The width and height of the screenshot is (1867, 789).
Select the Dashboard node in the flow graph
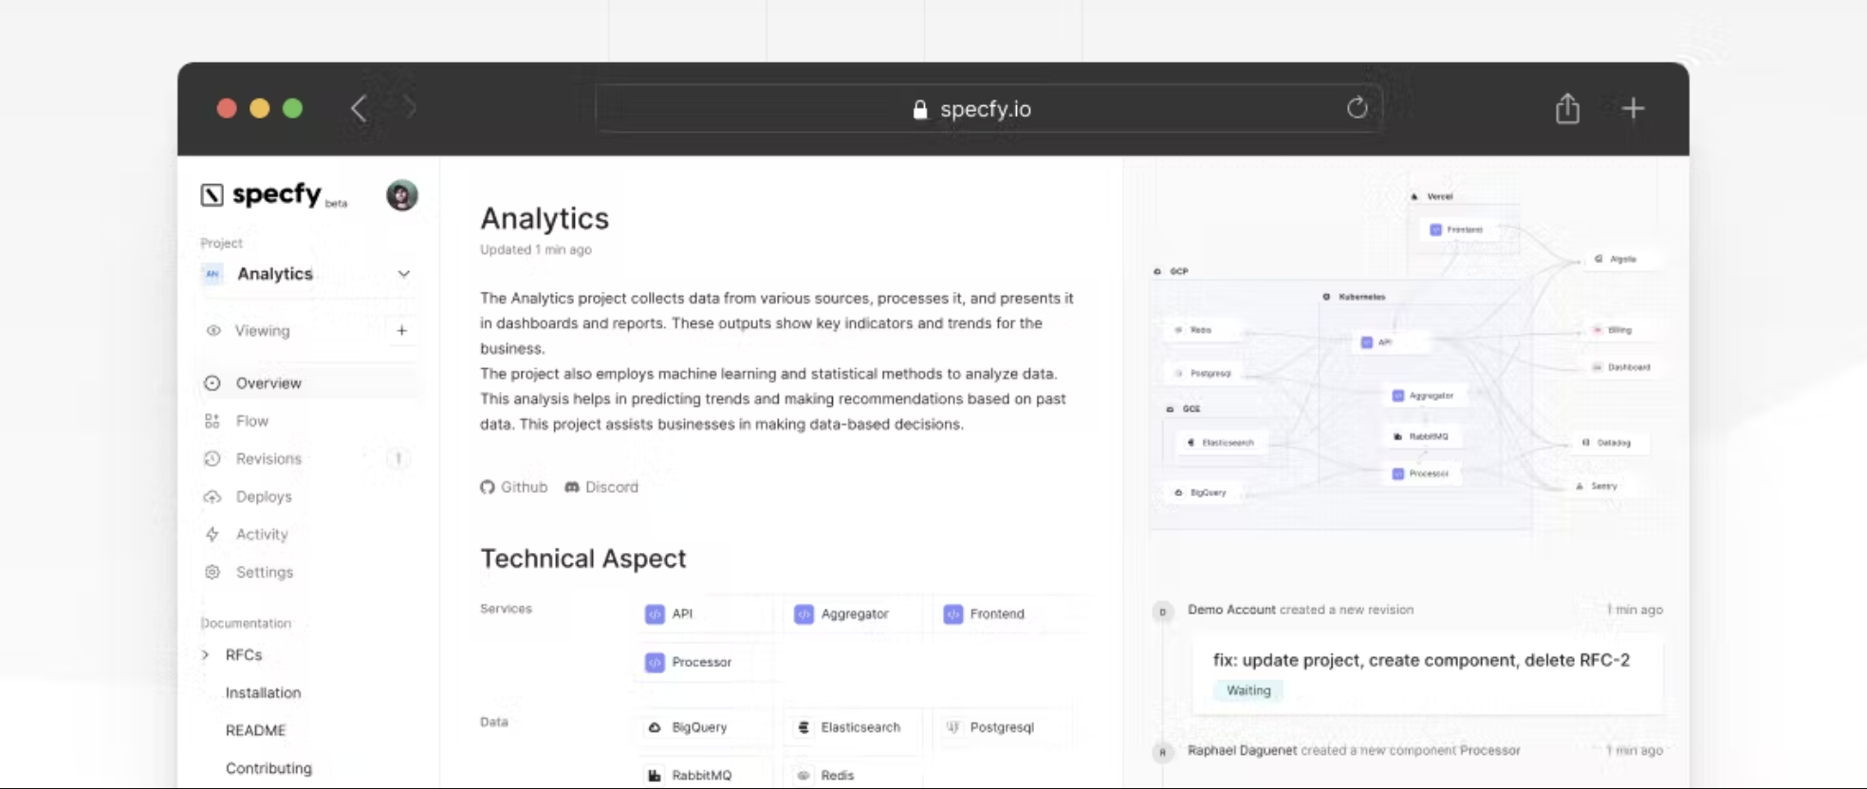click(1621, 367)
